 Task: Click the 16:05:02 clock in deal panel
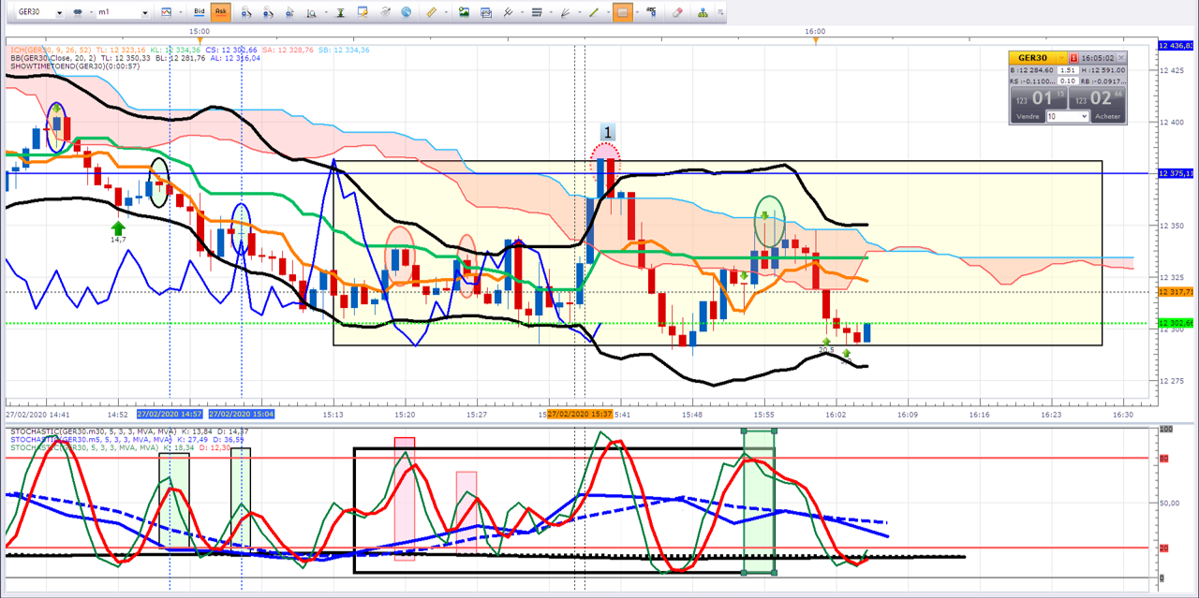click(x=1097, y=58)
